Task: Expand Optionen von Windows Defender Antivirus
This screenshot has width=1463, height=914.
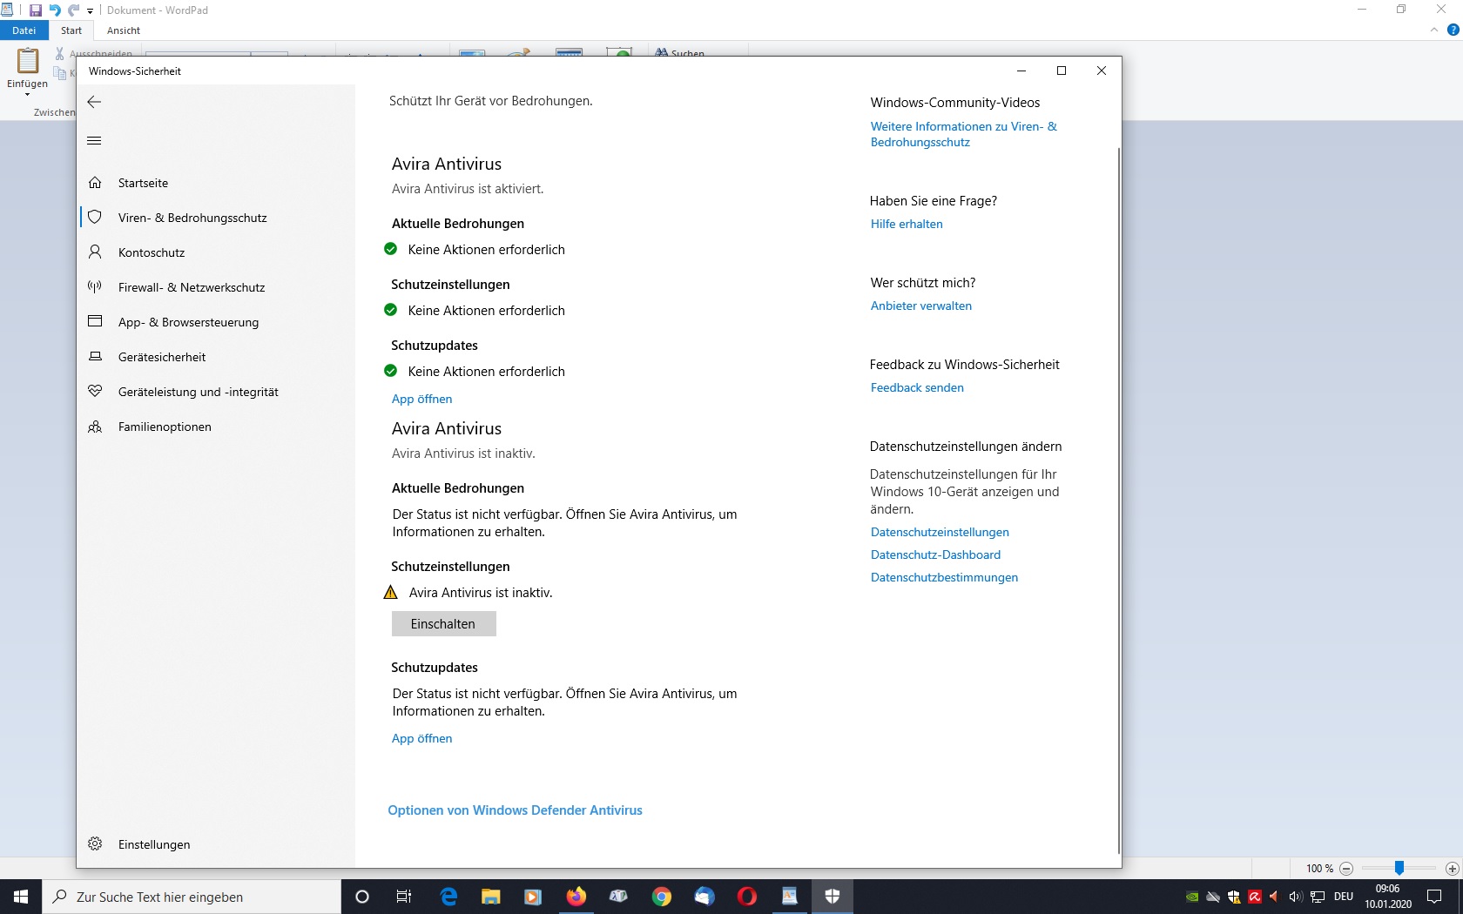Action: point(515,810)
